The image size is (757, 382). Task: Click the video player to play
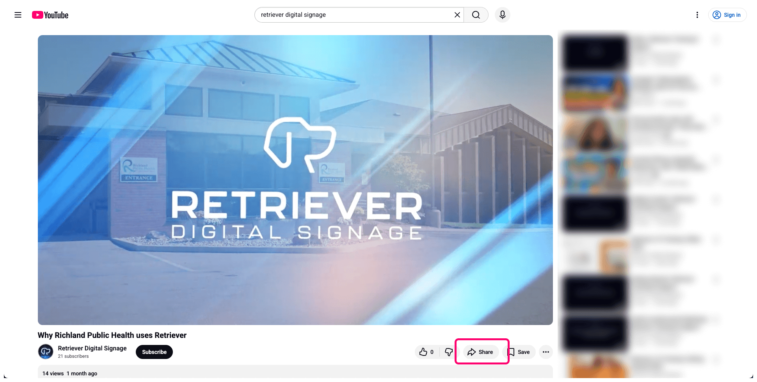pyautogui.click(x=295, y=180)
